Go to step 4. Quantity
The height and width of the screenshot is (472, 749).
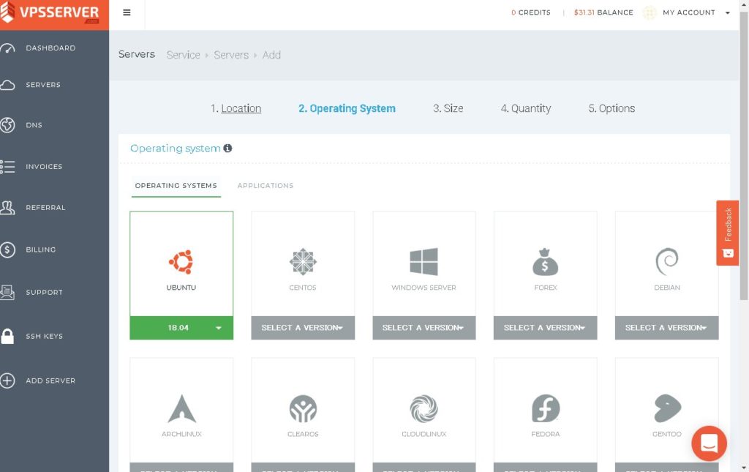[x=525, y=108]
